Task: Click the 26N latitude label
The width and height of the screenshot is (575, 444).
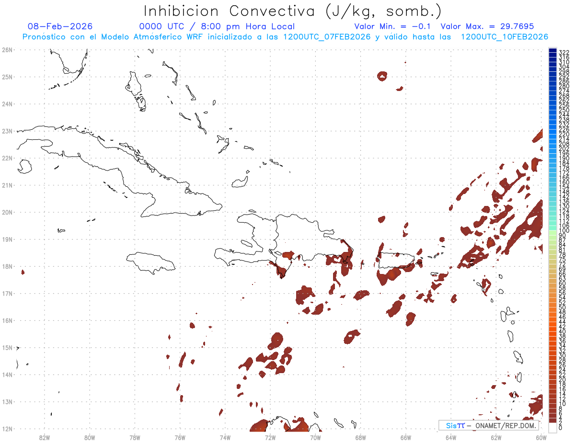Action: point(7,50)
